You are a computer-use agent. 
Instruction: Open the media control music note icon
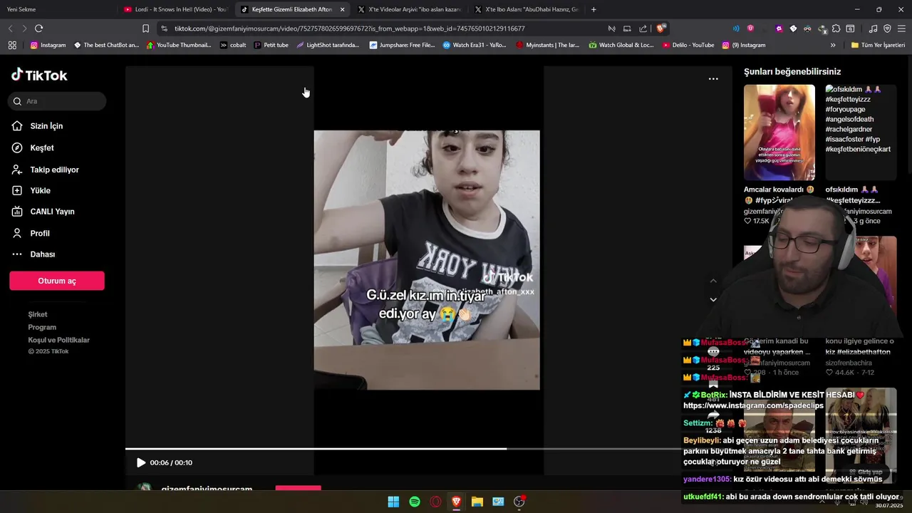[874, 28]
